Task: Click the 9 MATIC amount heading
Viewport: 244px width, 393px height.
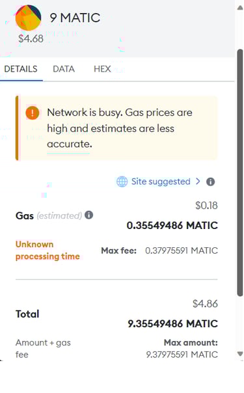Action: [x=75, y=18]
